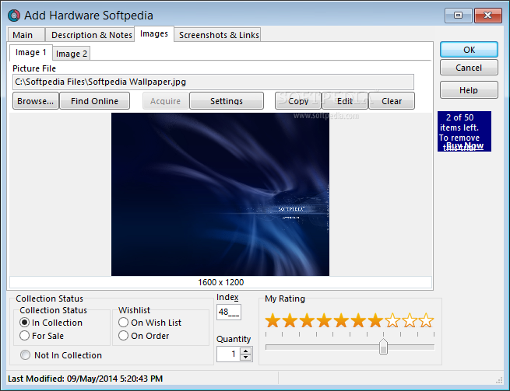Viewport: 510px width, 391px height.
Task: Click the Buy Now link
Action: (x=465, y=145)
